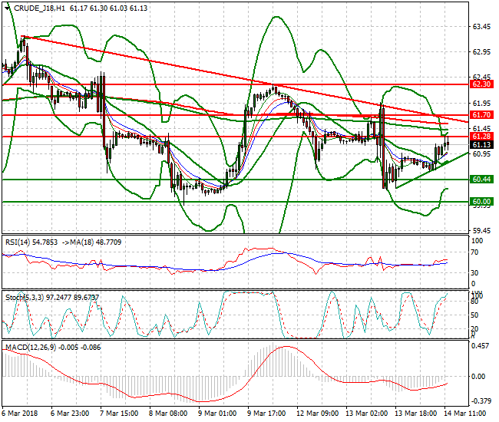The height and width of the screenshot is (422, 499).
Task: Select the 61.70 red price level label
Action: click(481, 115)
